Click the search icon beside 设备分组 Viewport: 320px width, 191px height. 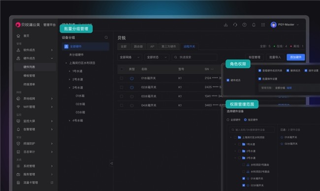[106, 37]
